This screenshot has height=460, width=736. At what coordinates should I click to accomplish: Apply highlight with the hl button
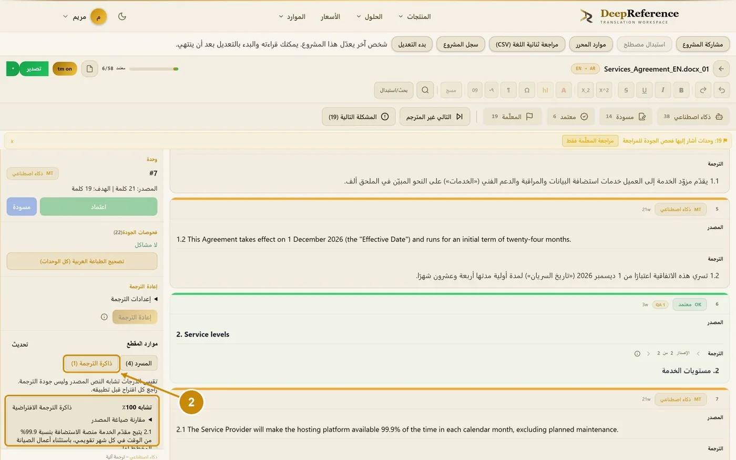tap(545, 90)
